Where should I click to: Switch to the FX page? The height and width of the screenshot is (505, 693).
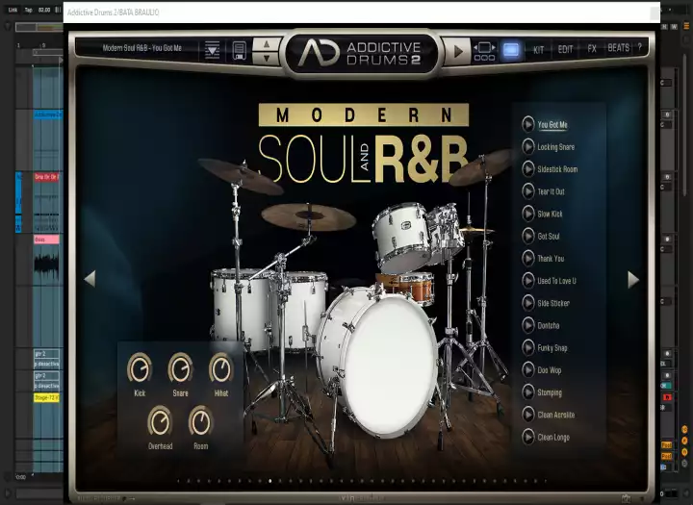click(x=592, y=49)
